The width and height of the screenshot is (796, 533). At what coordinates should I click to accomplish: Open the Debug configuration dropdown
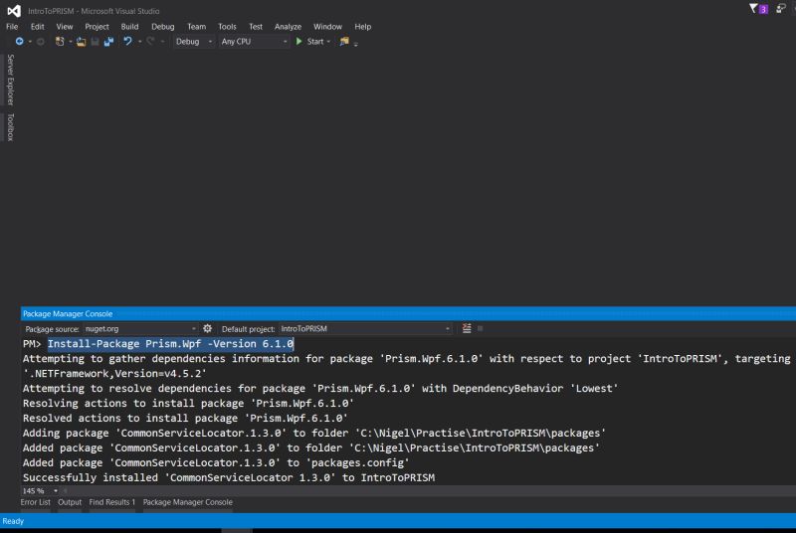(193, 42)
